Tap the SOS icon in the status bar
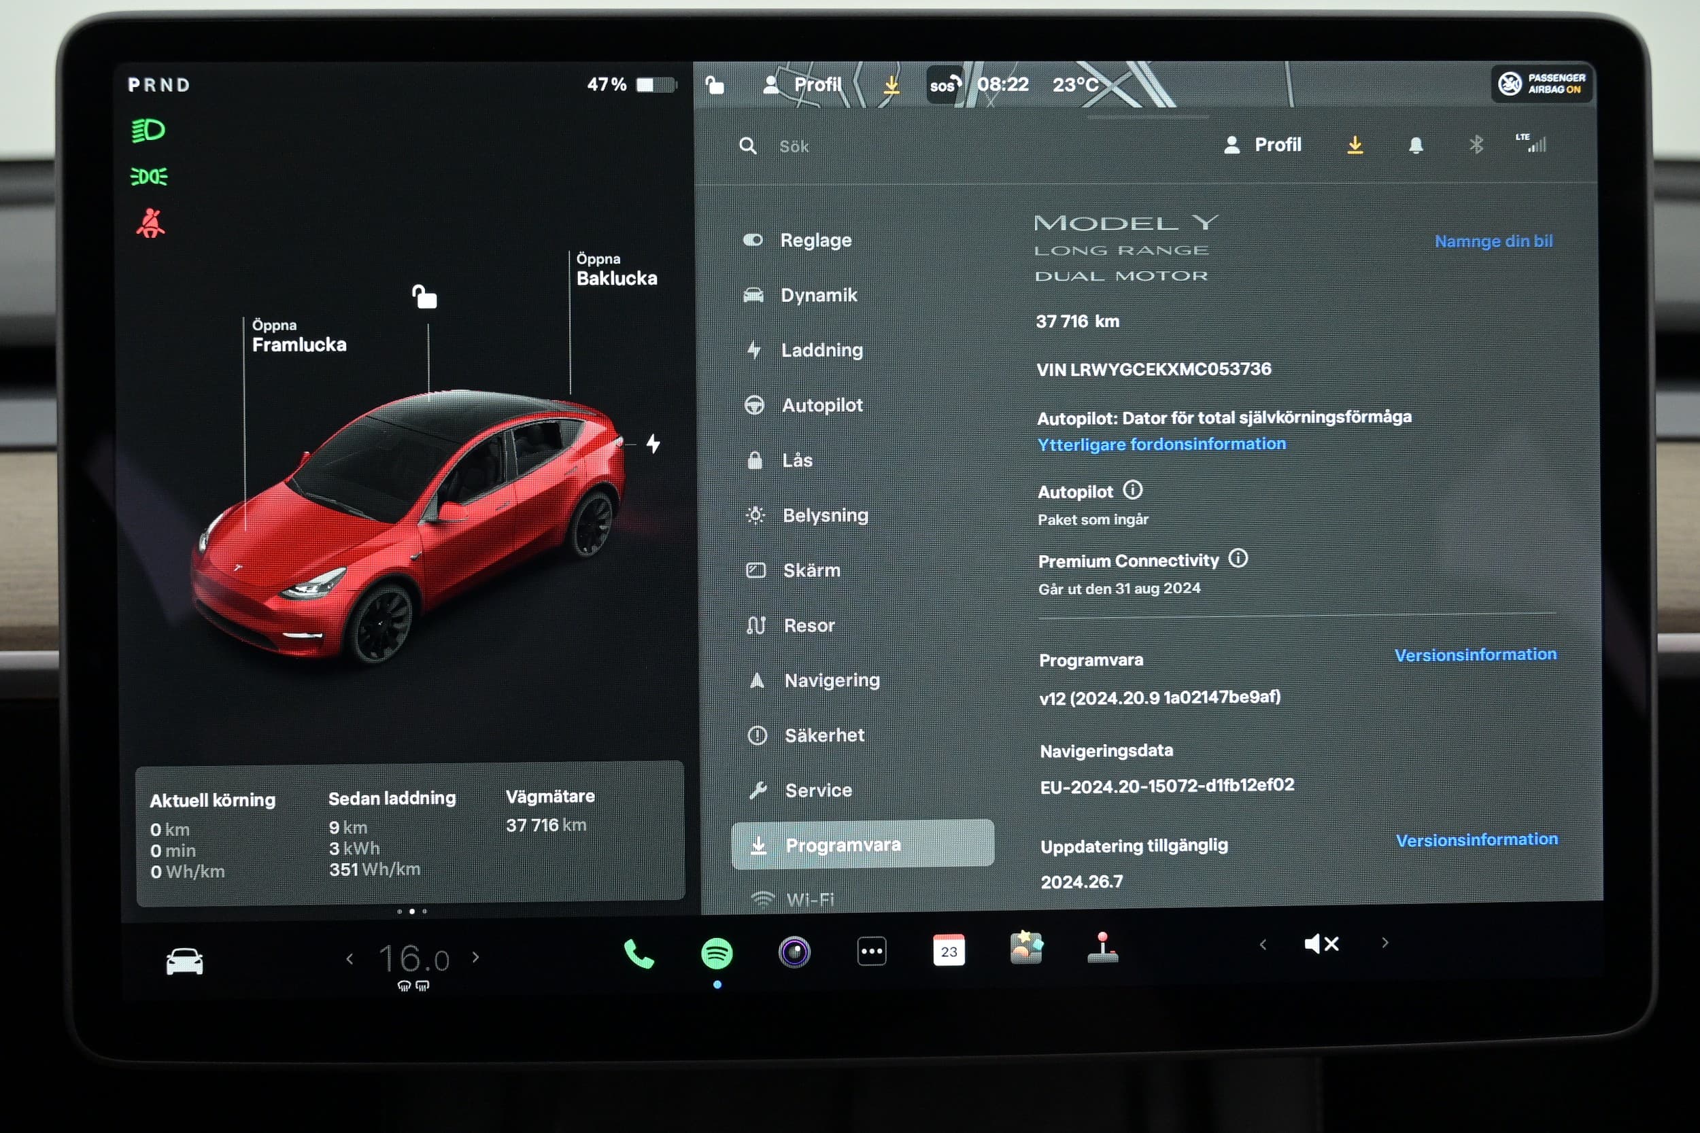The width and height of the screenshot is (1700, 1133). coord(945,84)
